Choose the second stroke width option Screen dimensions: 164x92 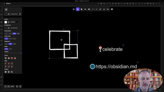[x=10, y=33]
